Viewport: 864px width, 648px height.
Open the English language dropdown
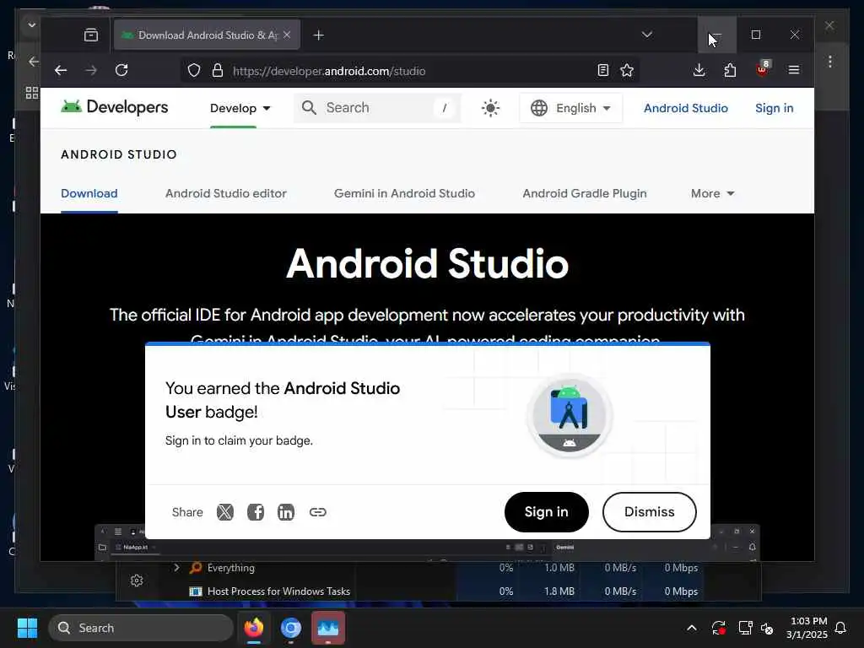coord(571,108)
